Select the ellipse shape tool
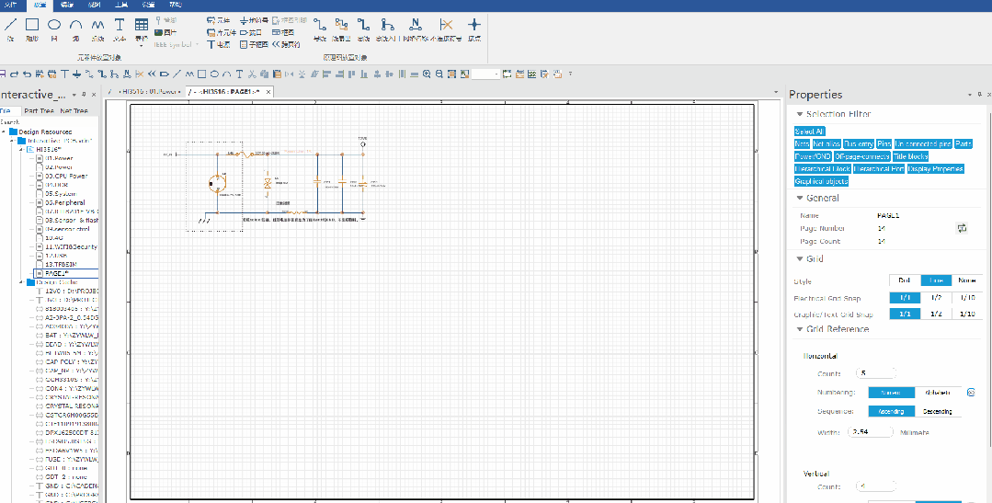The height and width of the screenshot is (503, 992). [54, 26]
